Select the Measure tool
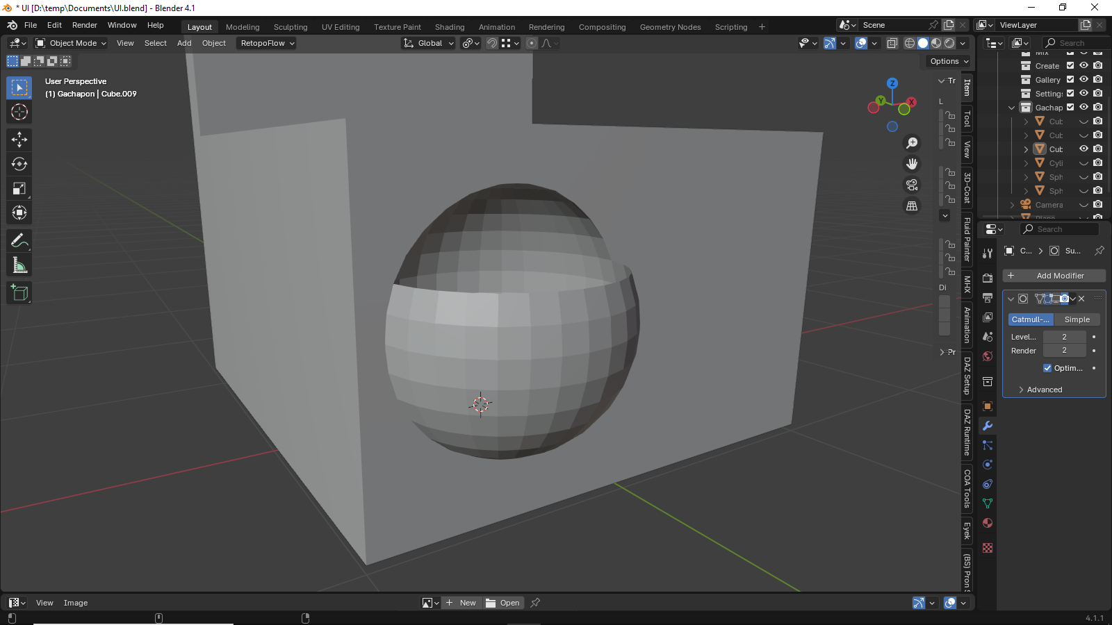This screenshot has height=625, width=1112. (19, 265)
